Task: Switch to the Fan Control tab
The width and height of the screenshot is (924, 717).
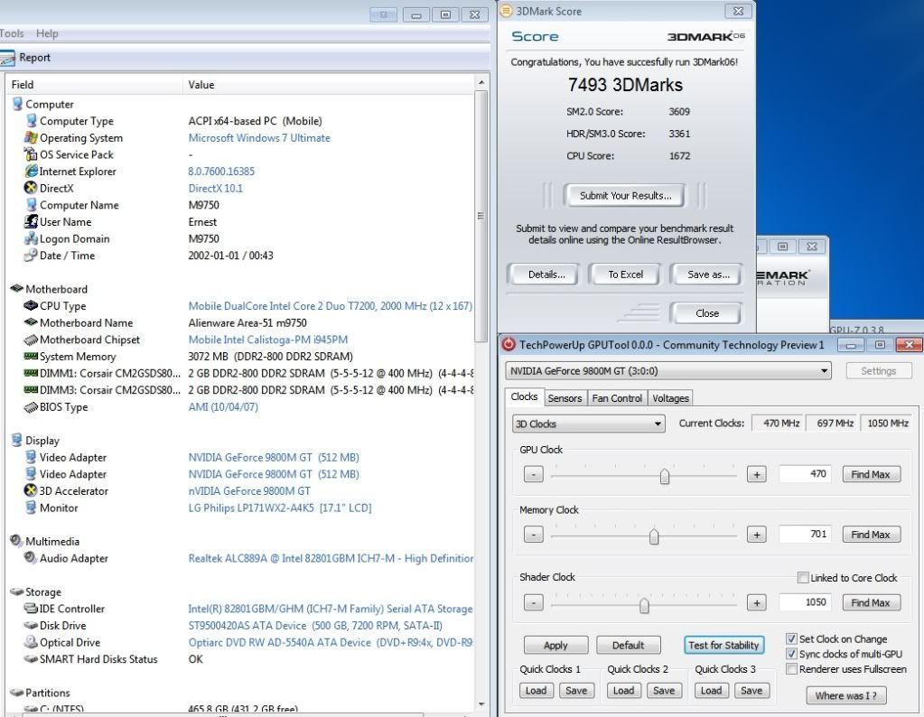Action: pos(616,398)
